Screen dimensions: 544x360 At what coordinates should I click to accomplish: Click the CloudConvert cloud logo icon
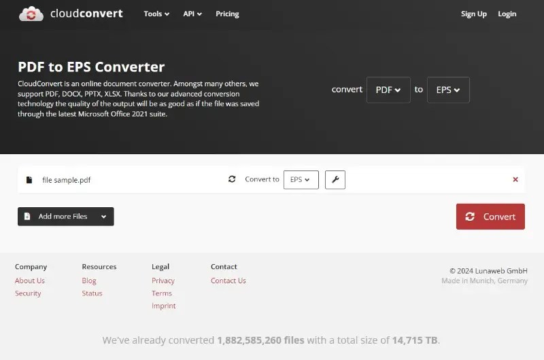[x=31, y=14]
